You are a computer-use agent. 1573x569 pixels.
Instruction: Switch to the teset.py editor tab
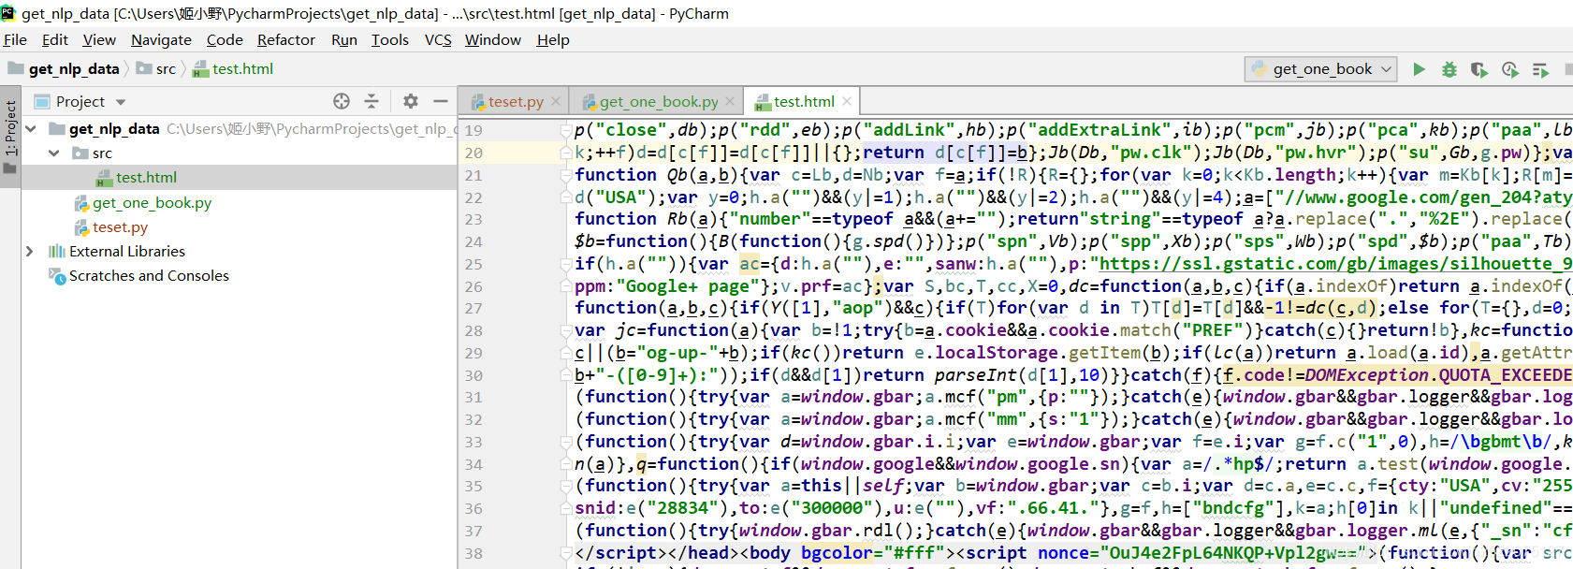(x=515, y=102)
